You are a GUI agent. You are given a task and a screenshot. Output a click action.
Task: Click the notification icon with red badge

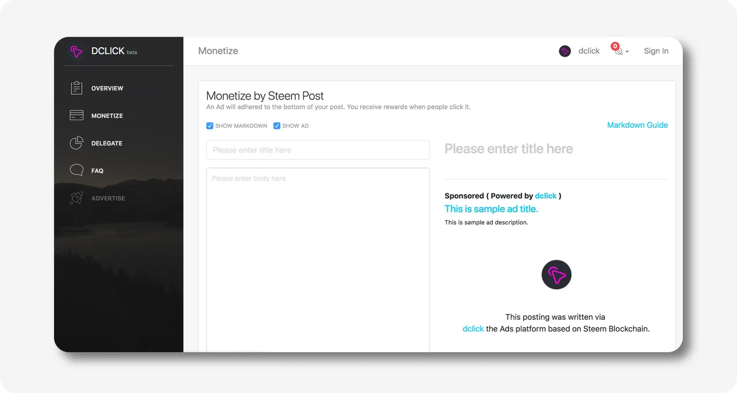click(x=617, y=50)
